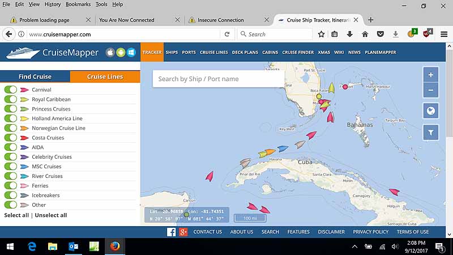Open the Windows Start menu

tap(10, 246)
